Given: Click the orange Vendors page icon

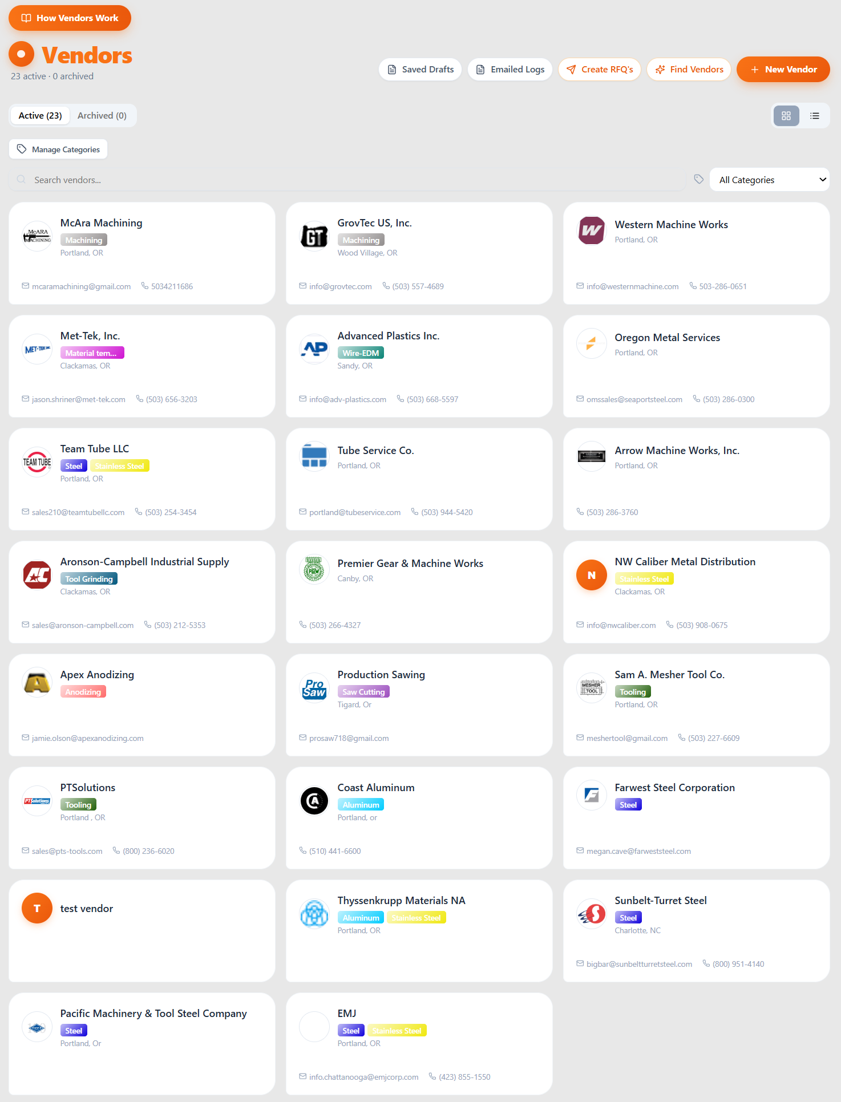Looking at the screenshot, I should [22, 55].
